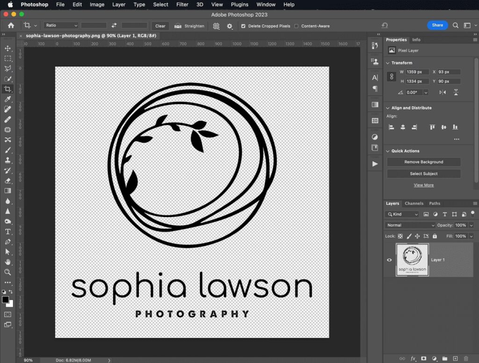Open the Ratio preset dropdown
This screenshot has height=363, width=479.
61,26
